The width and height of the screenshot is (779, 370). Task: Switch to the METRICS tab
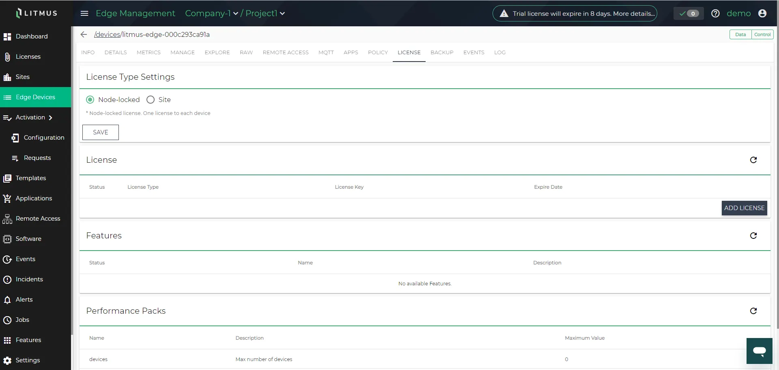pyautogui.click(x=148, y=53)
